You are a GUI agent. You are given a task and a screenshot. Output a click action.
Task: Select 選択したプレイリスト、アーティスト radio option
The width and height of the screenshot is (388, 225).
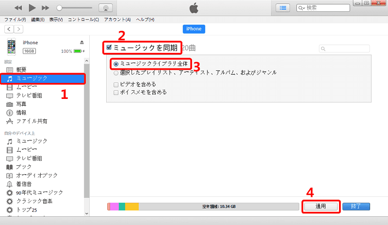116,73
